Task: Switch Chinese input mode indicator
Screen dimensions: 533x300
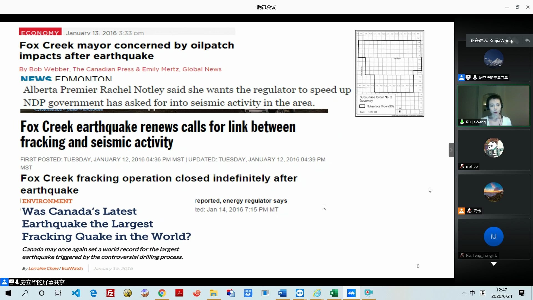Action: click(472, 293)
